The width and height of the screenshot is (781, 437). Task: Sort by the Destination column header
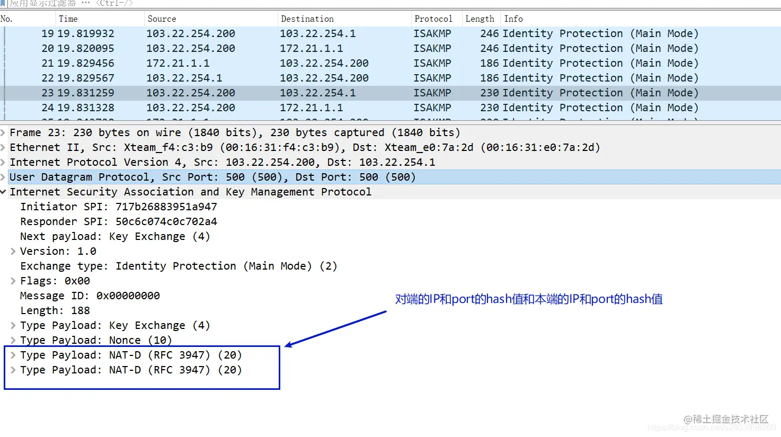344,19
